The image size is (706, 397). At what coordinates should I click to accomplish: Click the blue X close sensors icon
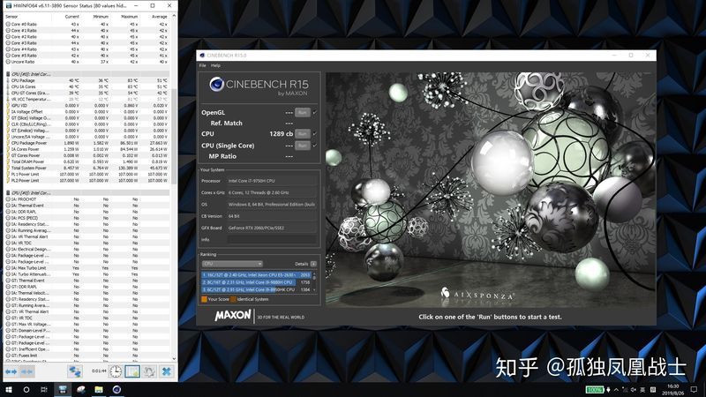(166, 371)
